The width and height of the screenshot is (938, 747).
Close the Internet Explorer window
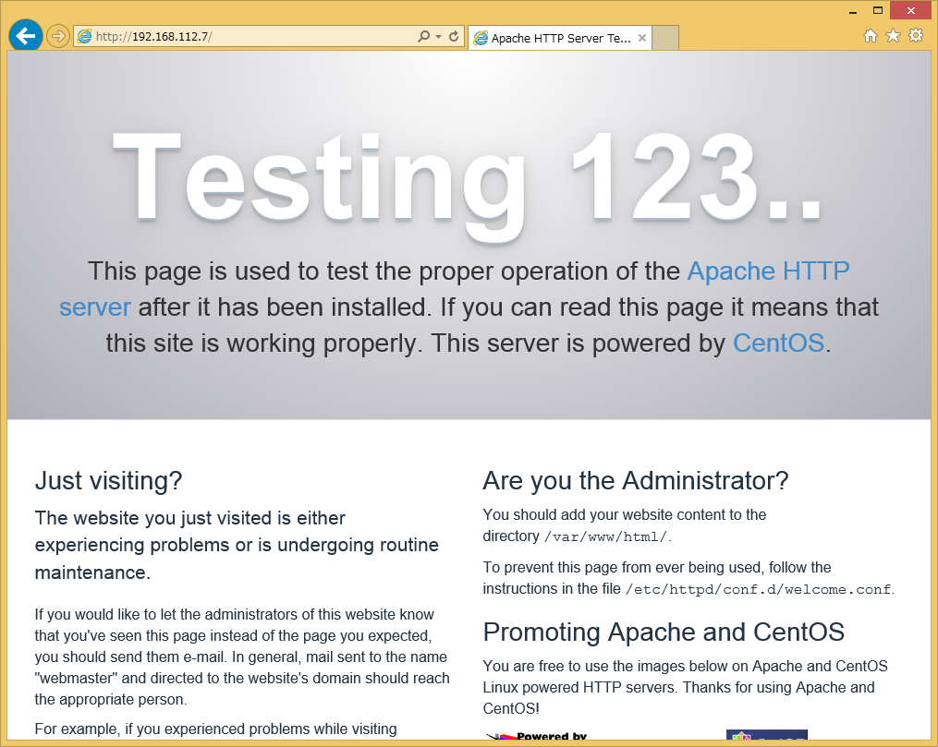point(911,11)
